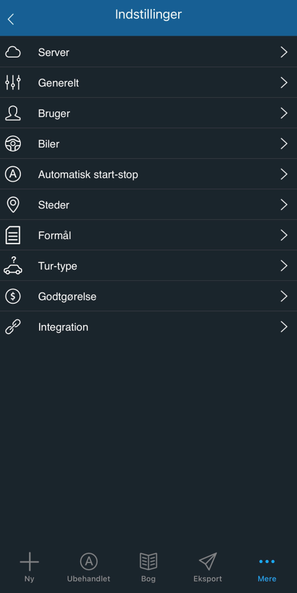Tap the back arrow in the header
The image size is (297, 593).
click(x=11, y=19)
